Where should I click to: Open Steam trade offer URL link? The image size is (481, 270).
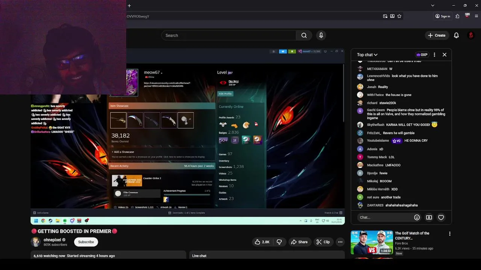(x=167, y=84)
